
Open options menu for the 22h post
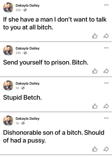(x=106, y=5)
